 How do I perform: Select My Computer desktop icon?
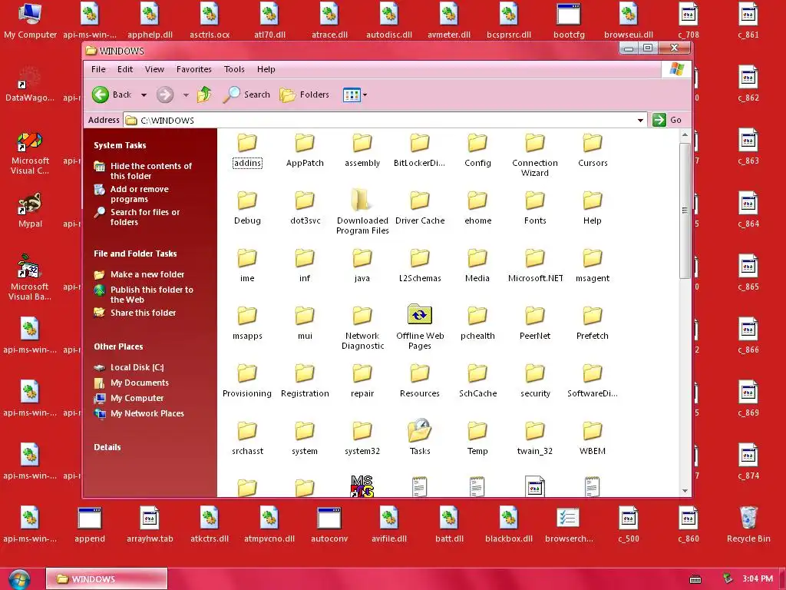pyautogui.click(x=30, y=22)
